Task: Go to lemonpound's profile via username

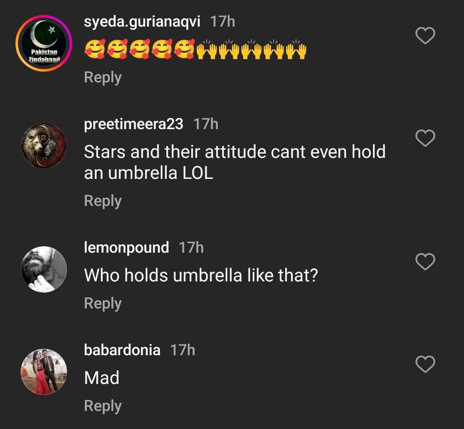Action: point(126,248)
